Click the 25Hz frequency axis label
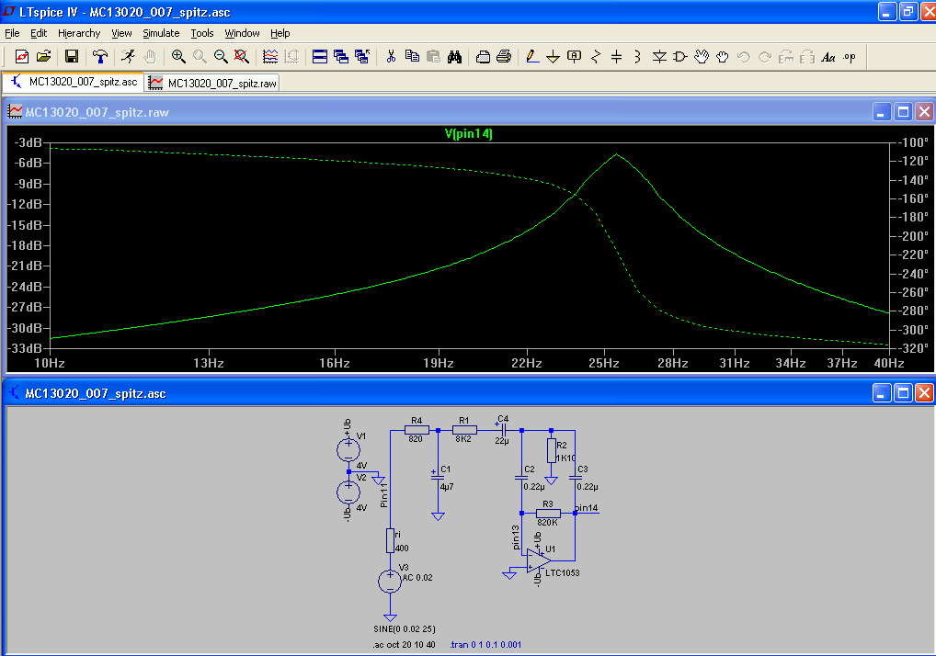 [604, 363]
